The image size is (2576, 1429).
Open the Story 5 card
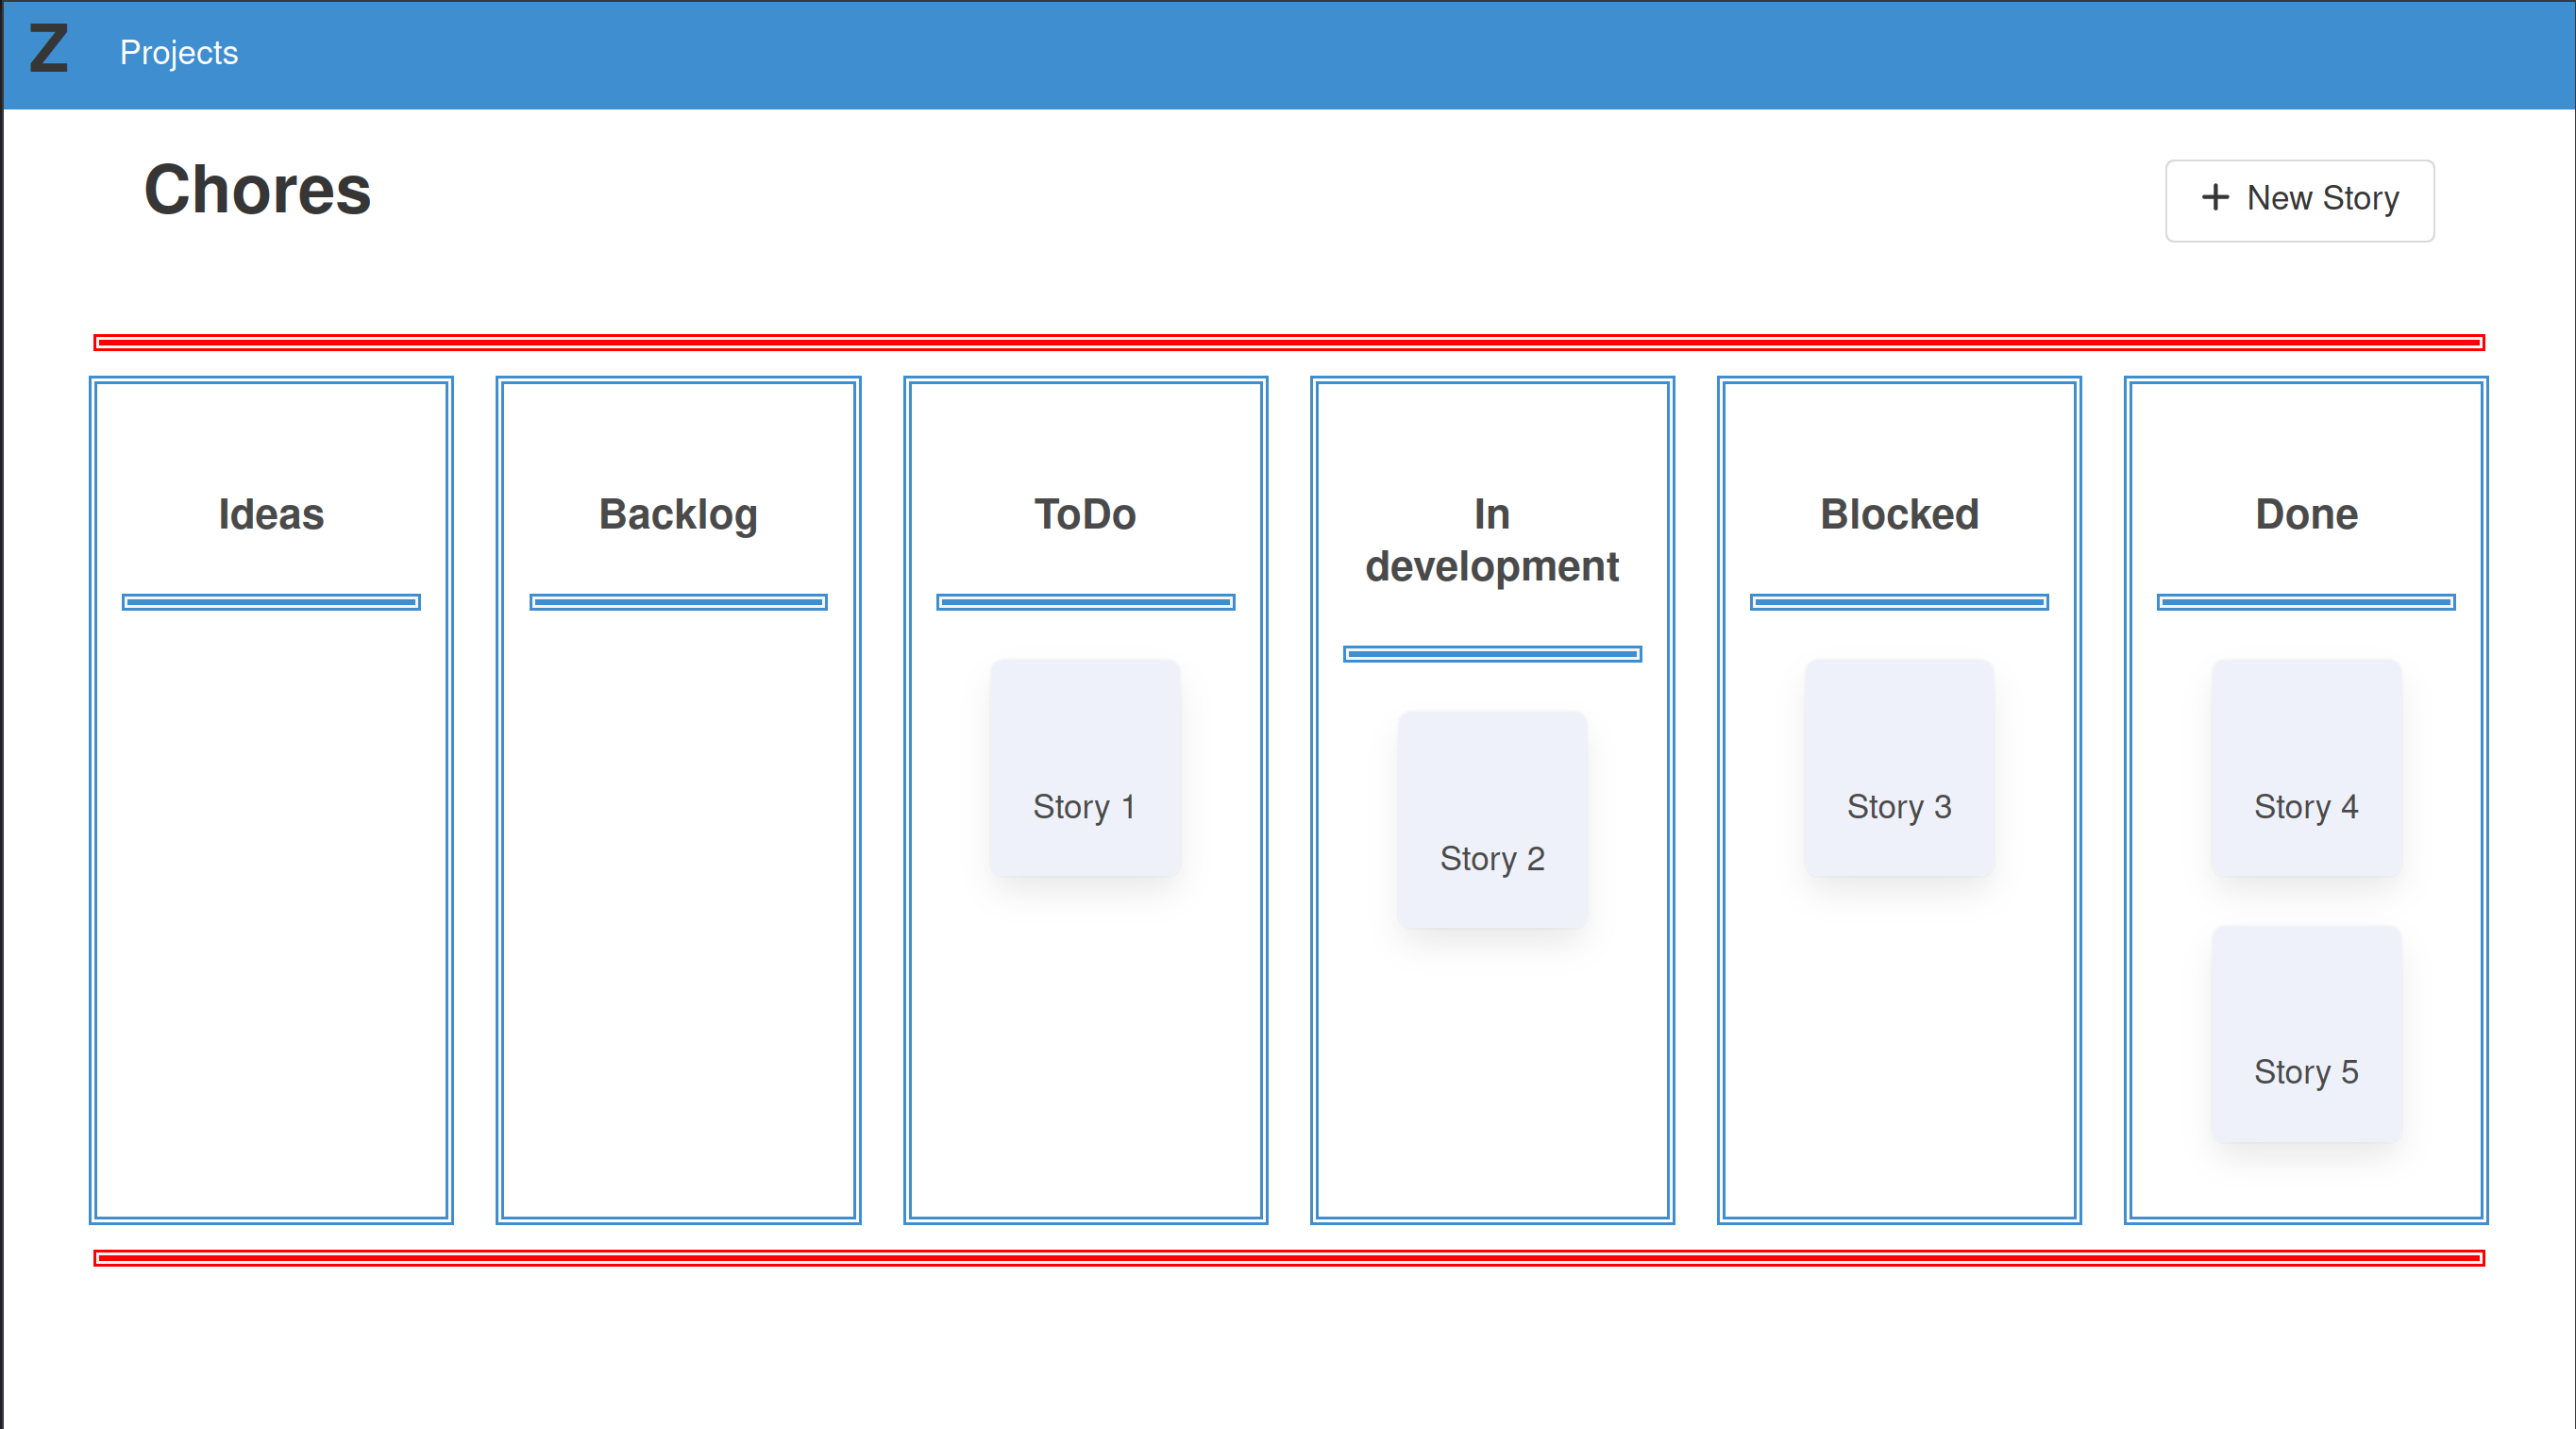coord(2306,1033)
